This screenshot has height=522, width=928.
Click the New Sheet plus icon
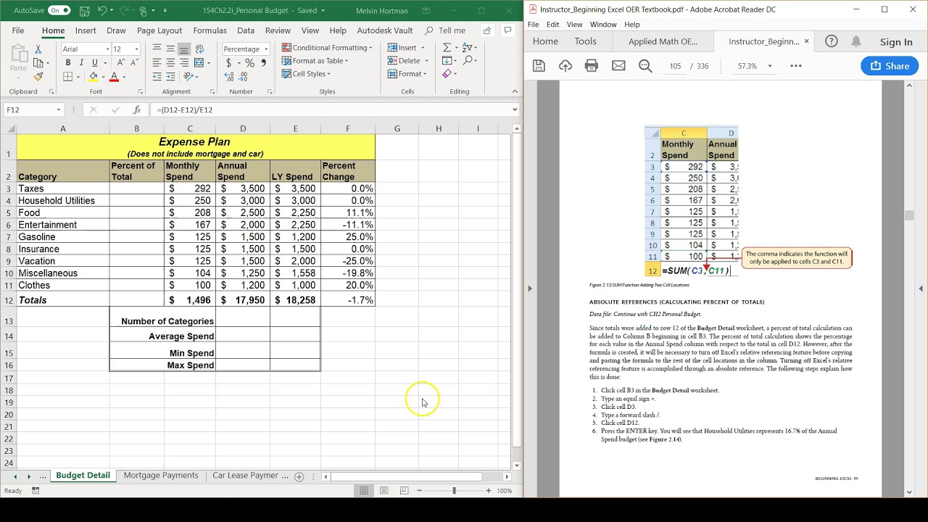[x=299, y=476]
